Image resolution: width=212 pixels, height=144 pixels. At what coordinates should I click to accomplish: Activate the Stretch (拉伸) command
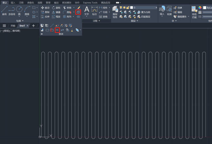coord(45,17)
